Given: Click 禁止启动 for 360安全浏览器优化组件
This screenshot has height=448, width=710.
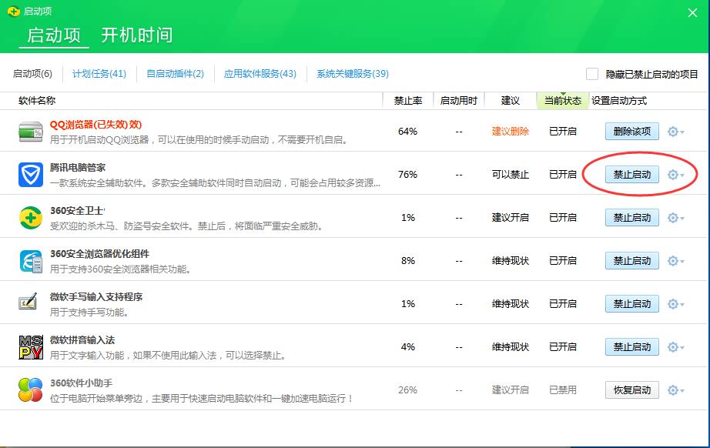Looking at the screenshot, I should (x=632, y=261).
